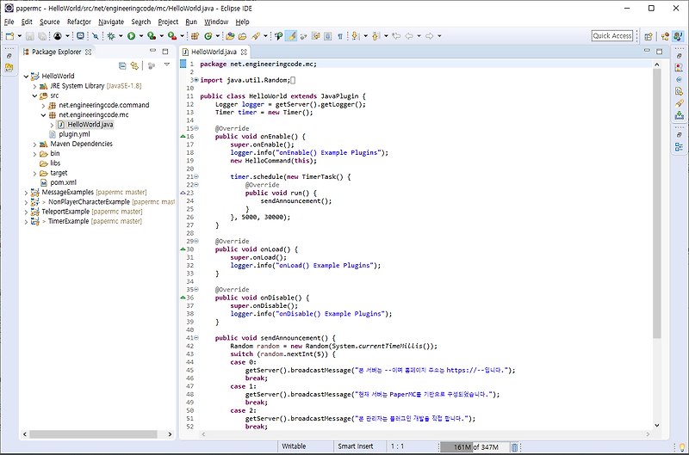
Task: Open plugin.yml in the Package Explorer
Action: 74,134
